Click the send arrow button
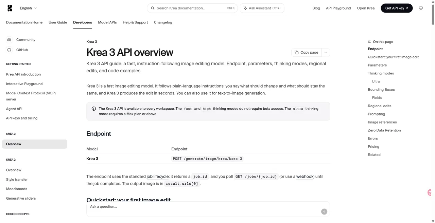Viewport: 435px width, 223px height. pos(324,211)
